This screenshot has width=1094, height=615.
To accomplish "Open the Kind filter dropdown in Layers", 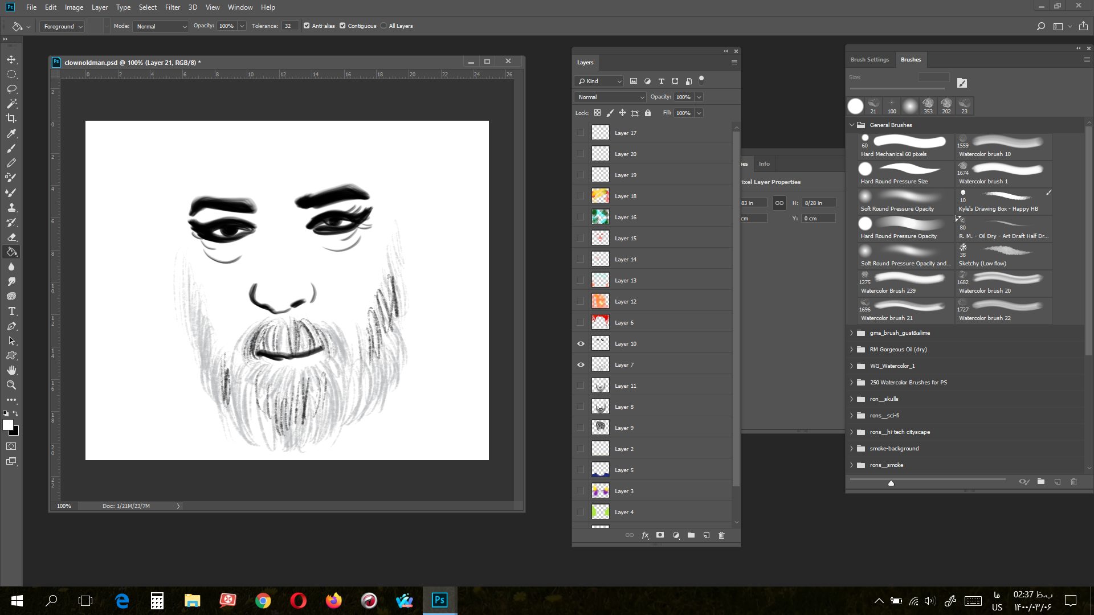I will point(599,81).
